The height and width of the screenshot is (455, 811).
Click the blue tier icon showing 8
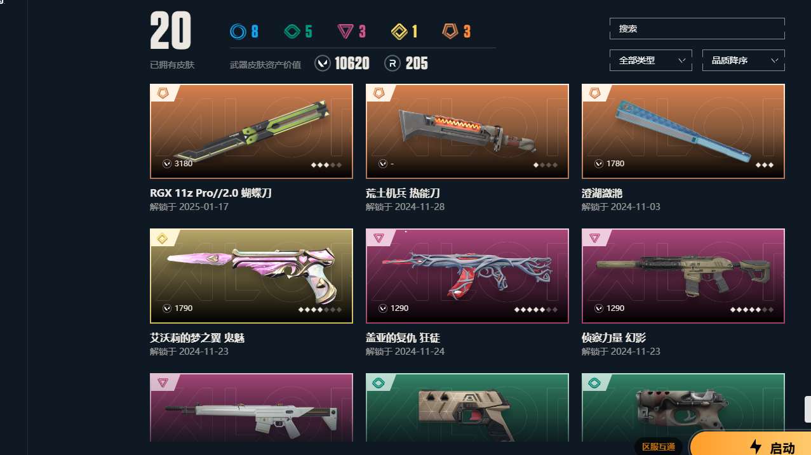(x=238, y=31)
